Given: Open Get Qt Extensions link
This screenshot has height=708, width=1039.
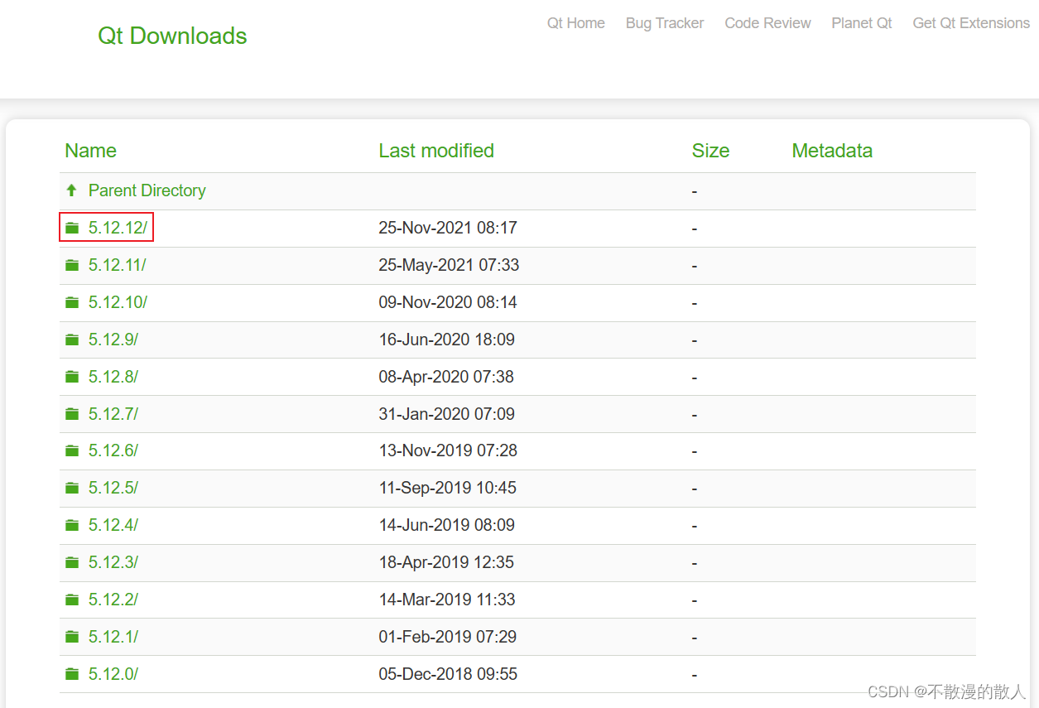Looking at the screenshot, I should click(971, 23).
